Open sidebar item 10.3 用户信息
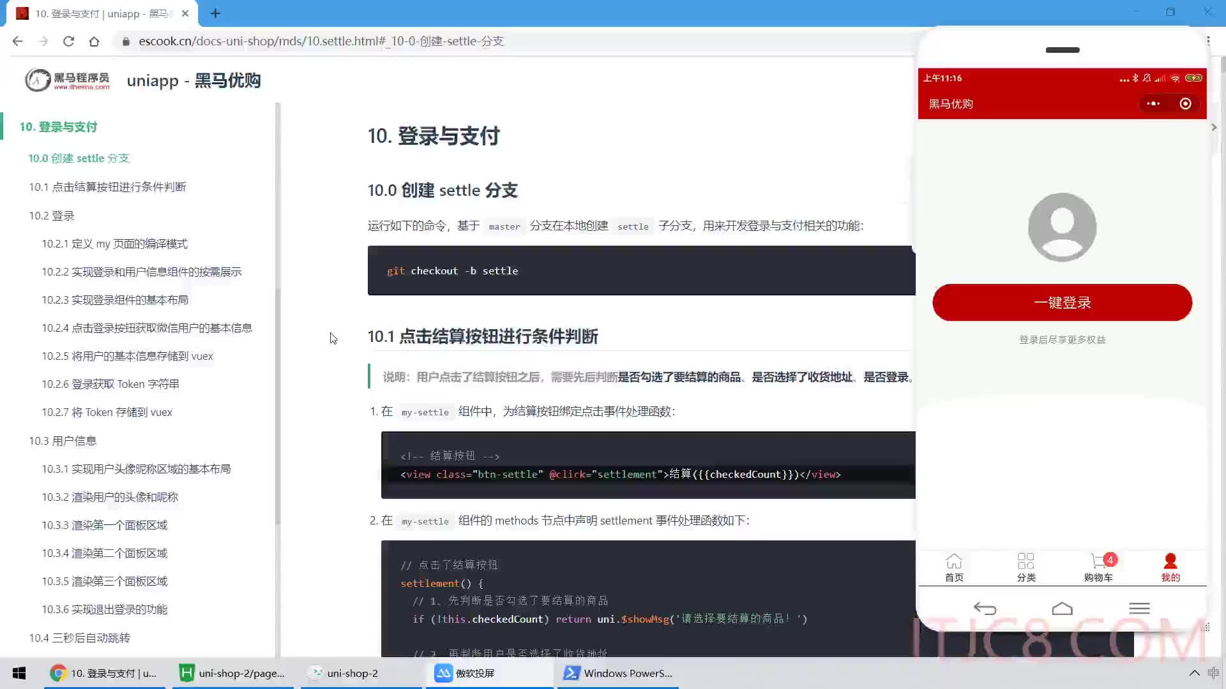The image size is (1226, 689). [x=63, y=441]
